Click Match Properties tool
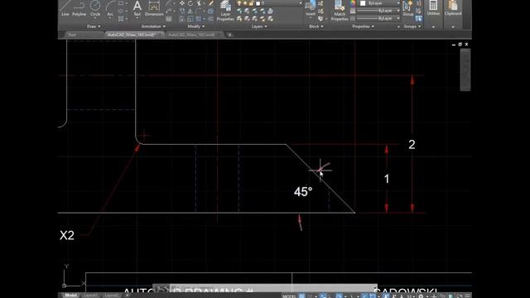This screenshot has height=298, width=530. (340, 11)
